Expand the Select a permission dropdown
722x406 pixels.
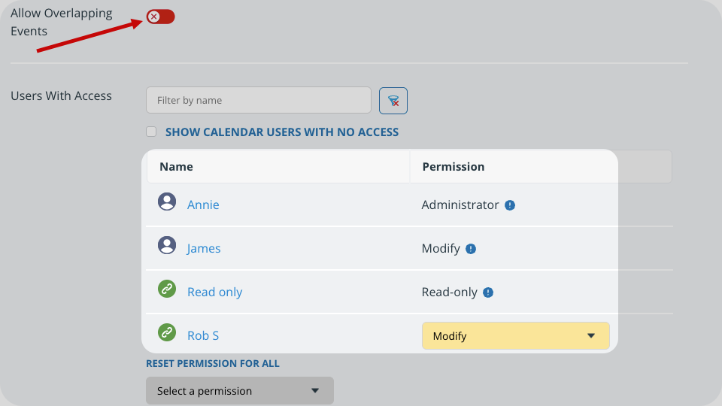(239, 391)
